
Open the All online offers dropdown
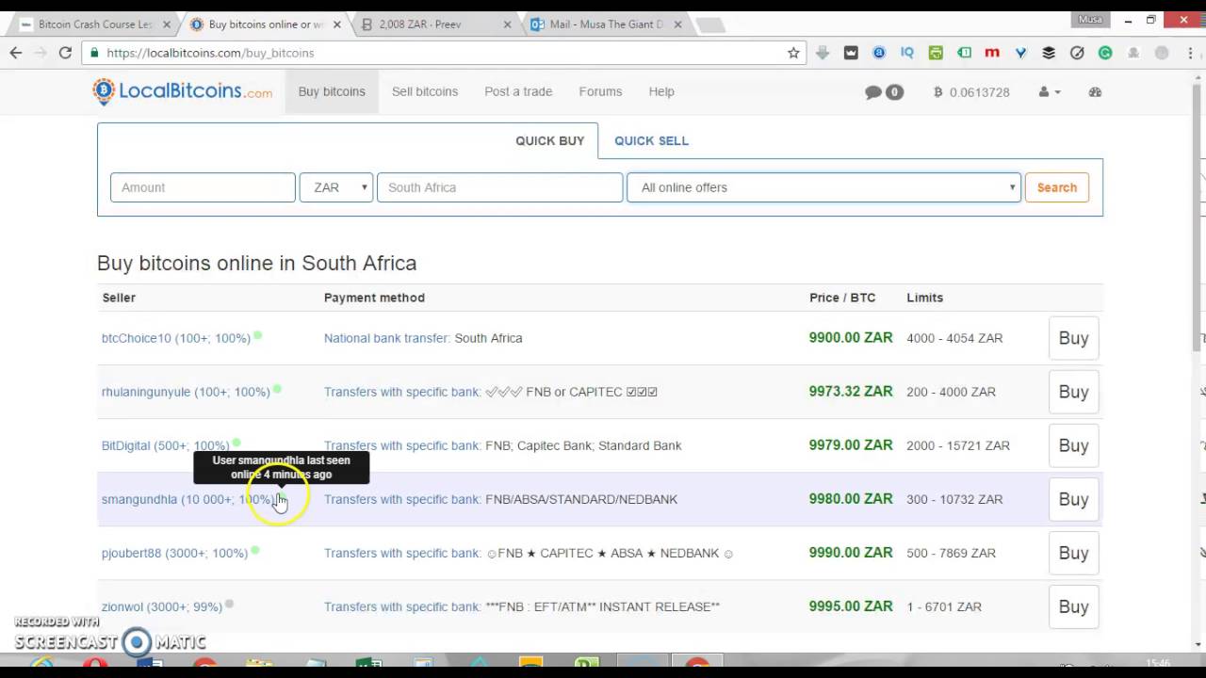(823, 187)
